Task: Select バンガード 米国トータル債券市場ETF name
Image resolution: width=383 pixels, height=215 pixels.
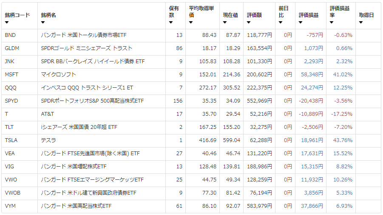Action: pyautogui.click(x=84, y=35)
